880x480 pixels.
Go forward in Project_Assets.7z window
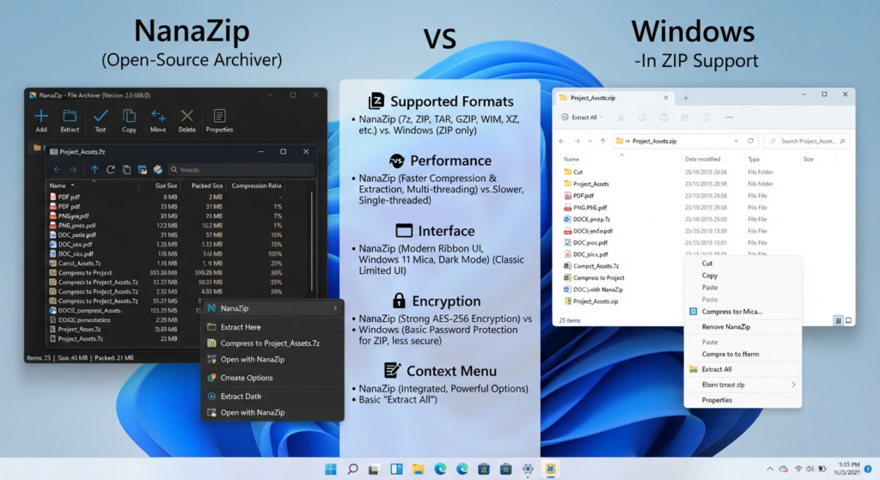[x=73, y=169]
